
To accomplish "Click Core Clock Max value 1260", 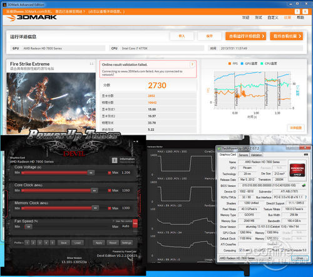I will pyautogui.click(x=126, y=191).
